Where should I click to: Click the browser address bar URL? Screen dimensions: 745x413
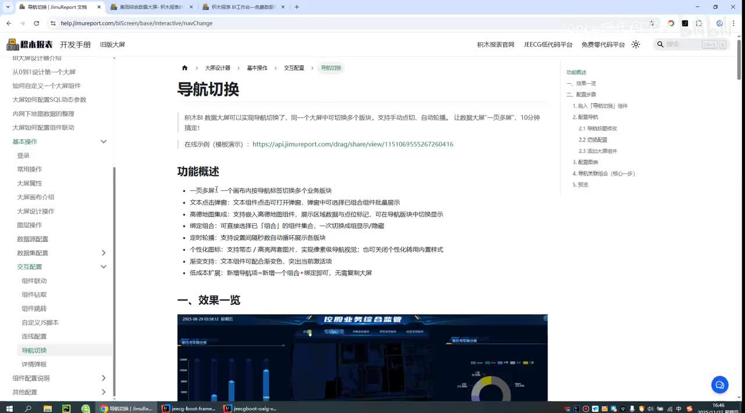click(137, 23)
